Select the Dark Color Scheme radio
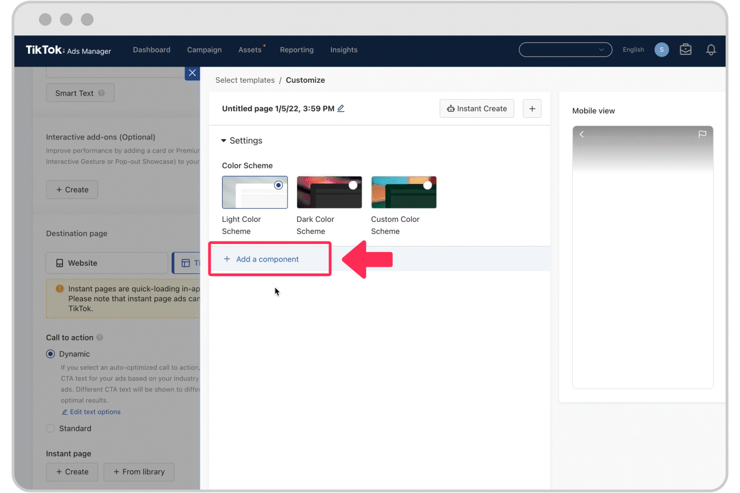740x493 pixels. pos(353,185)
